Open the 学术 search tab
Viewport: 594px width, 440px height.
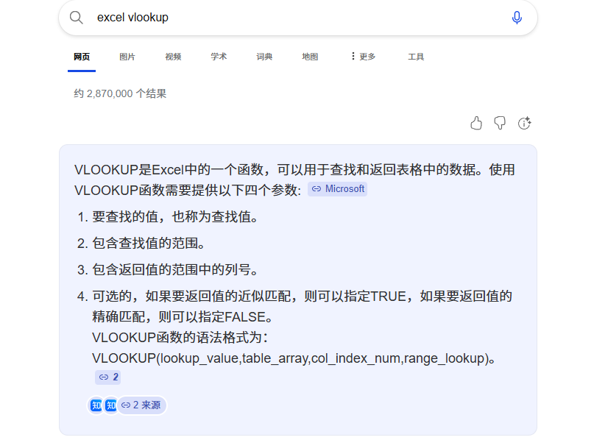pos(219,56)
